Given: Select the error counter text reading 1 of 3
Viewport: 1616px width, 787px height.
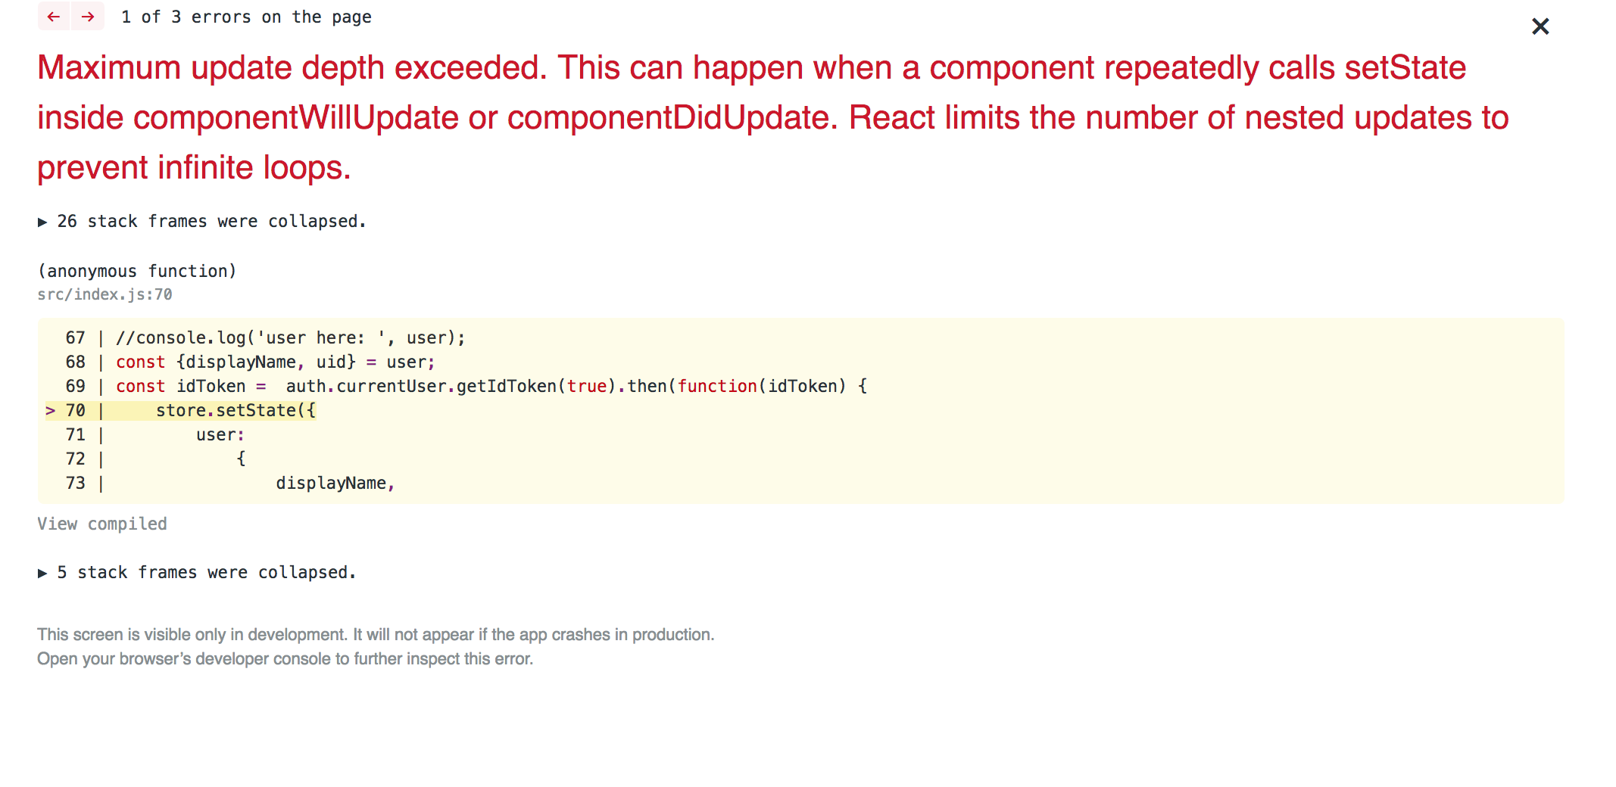Looking at the screenshot, I should [x=245, y=17].
